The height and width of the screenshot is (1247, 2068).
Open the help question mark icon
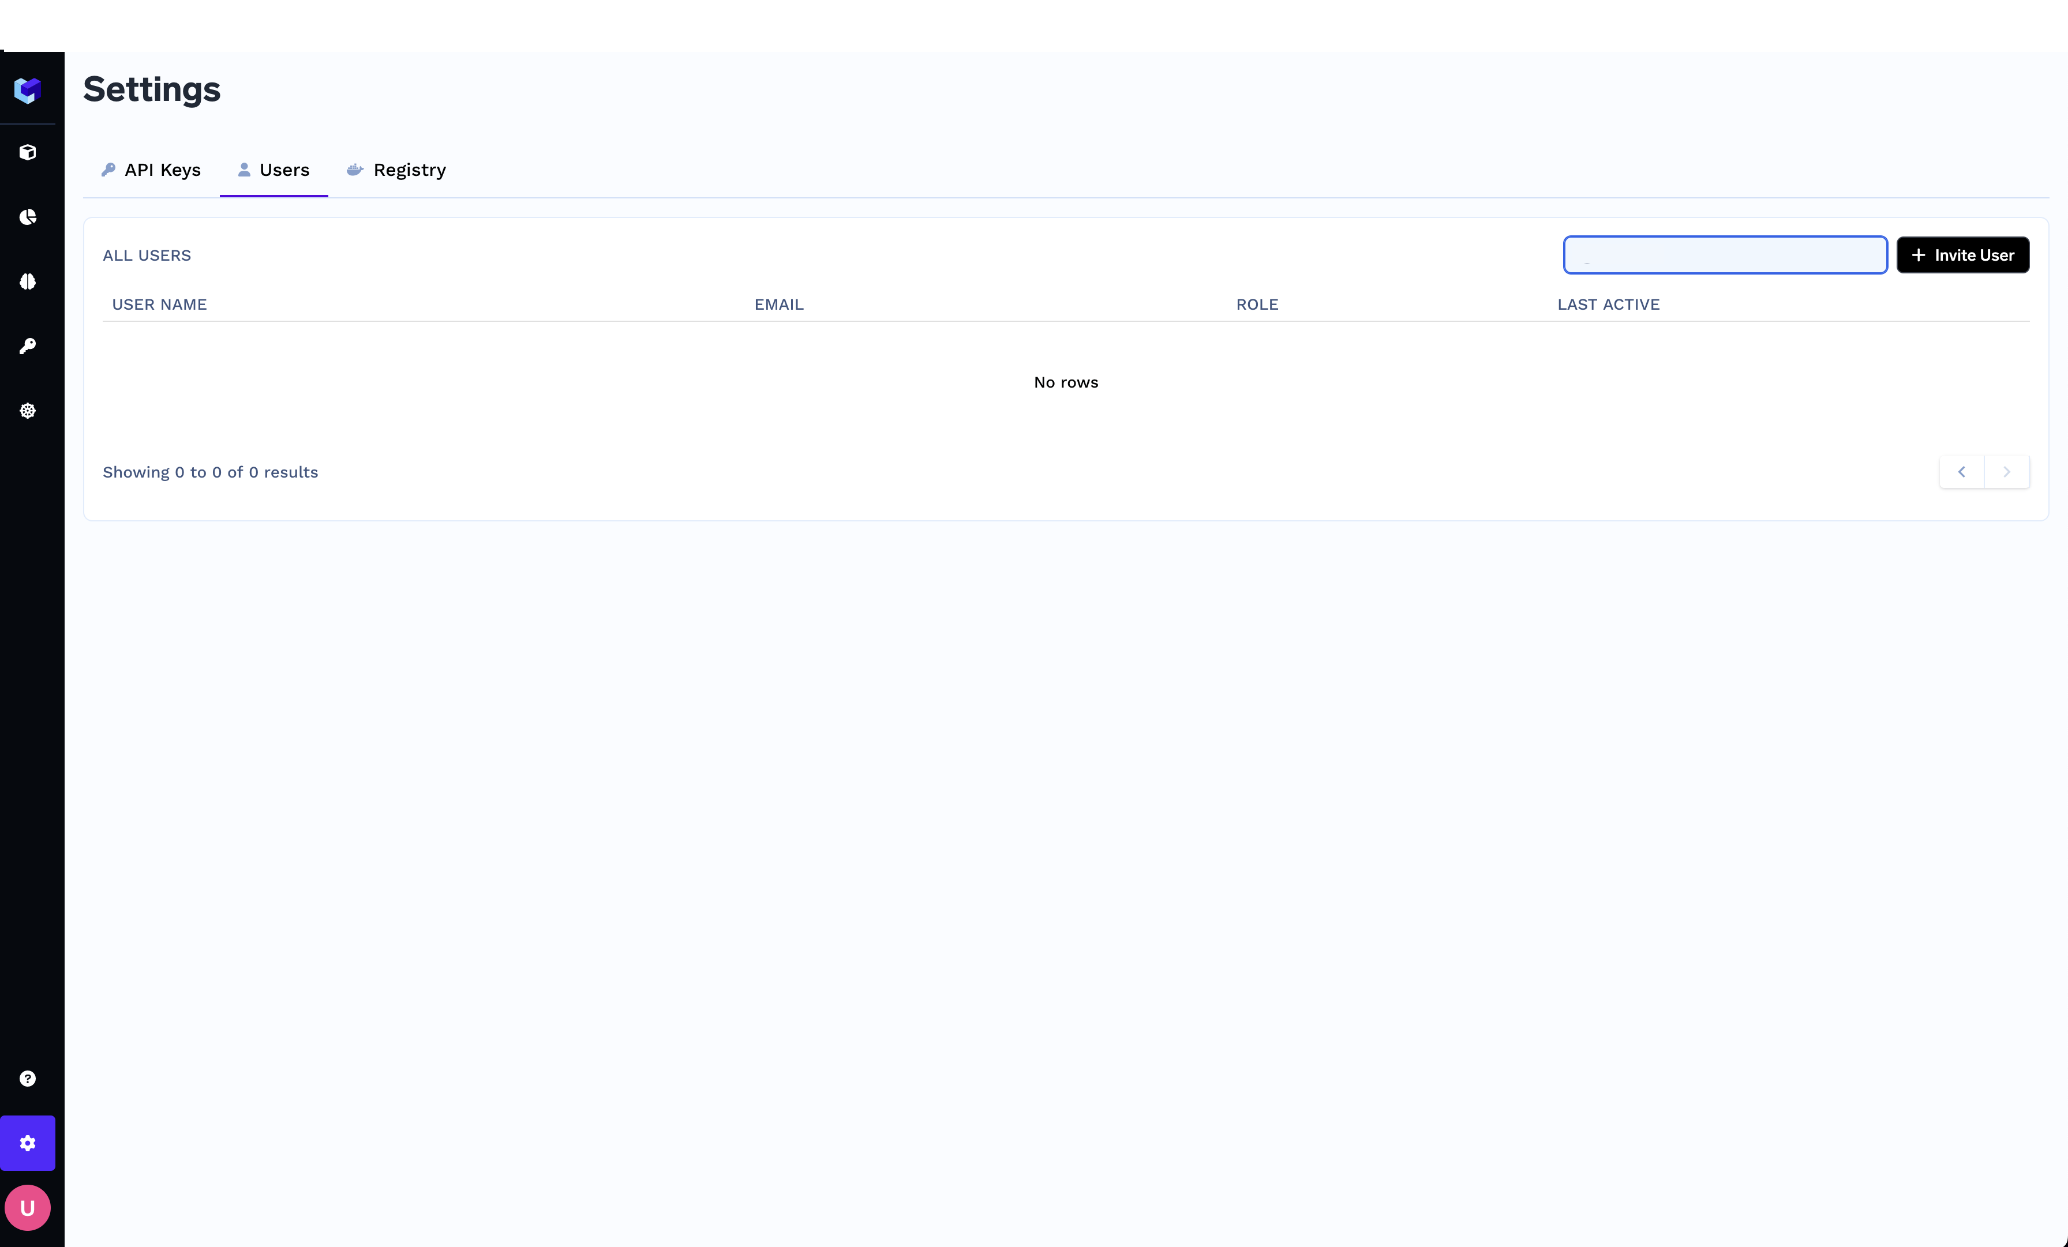tap(28, 1079)
